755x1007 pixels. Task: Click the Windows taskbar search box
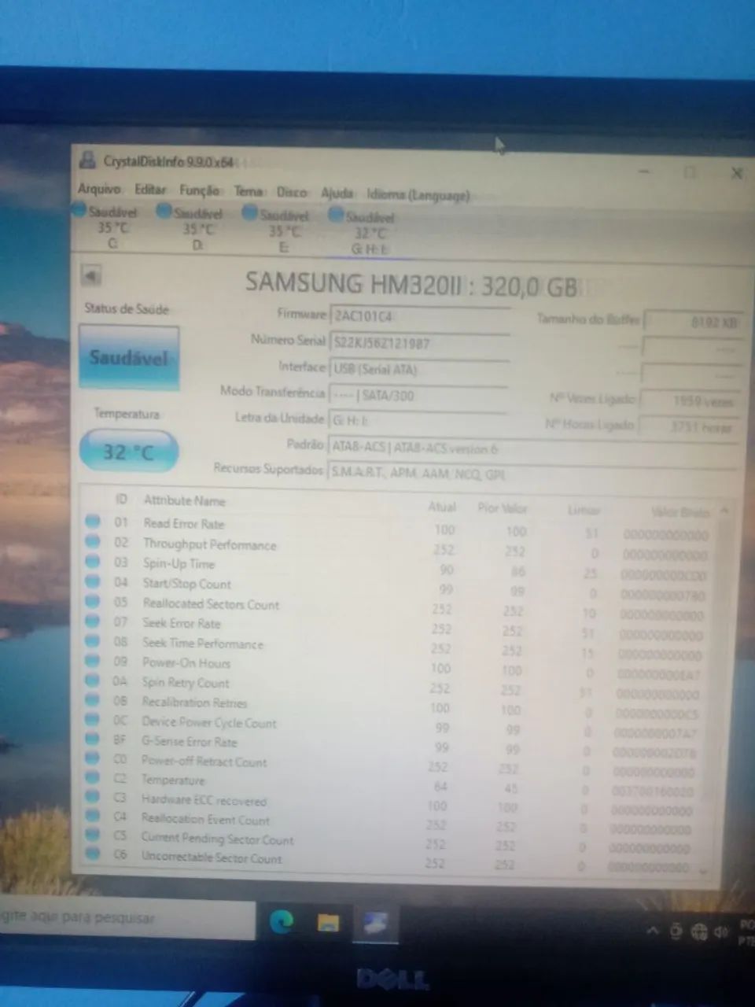tap(127, 919)
